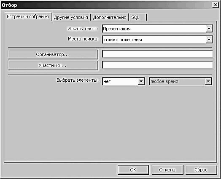Expand the любое время dropdown arrow
The width and height of the screenshot is (221, 179).
[208, 81]
